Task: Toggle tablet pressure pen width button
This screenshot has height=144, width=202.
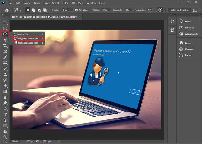Action: point(160,10)
